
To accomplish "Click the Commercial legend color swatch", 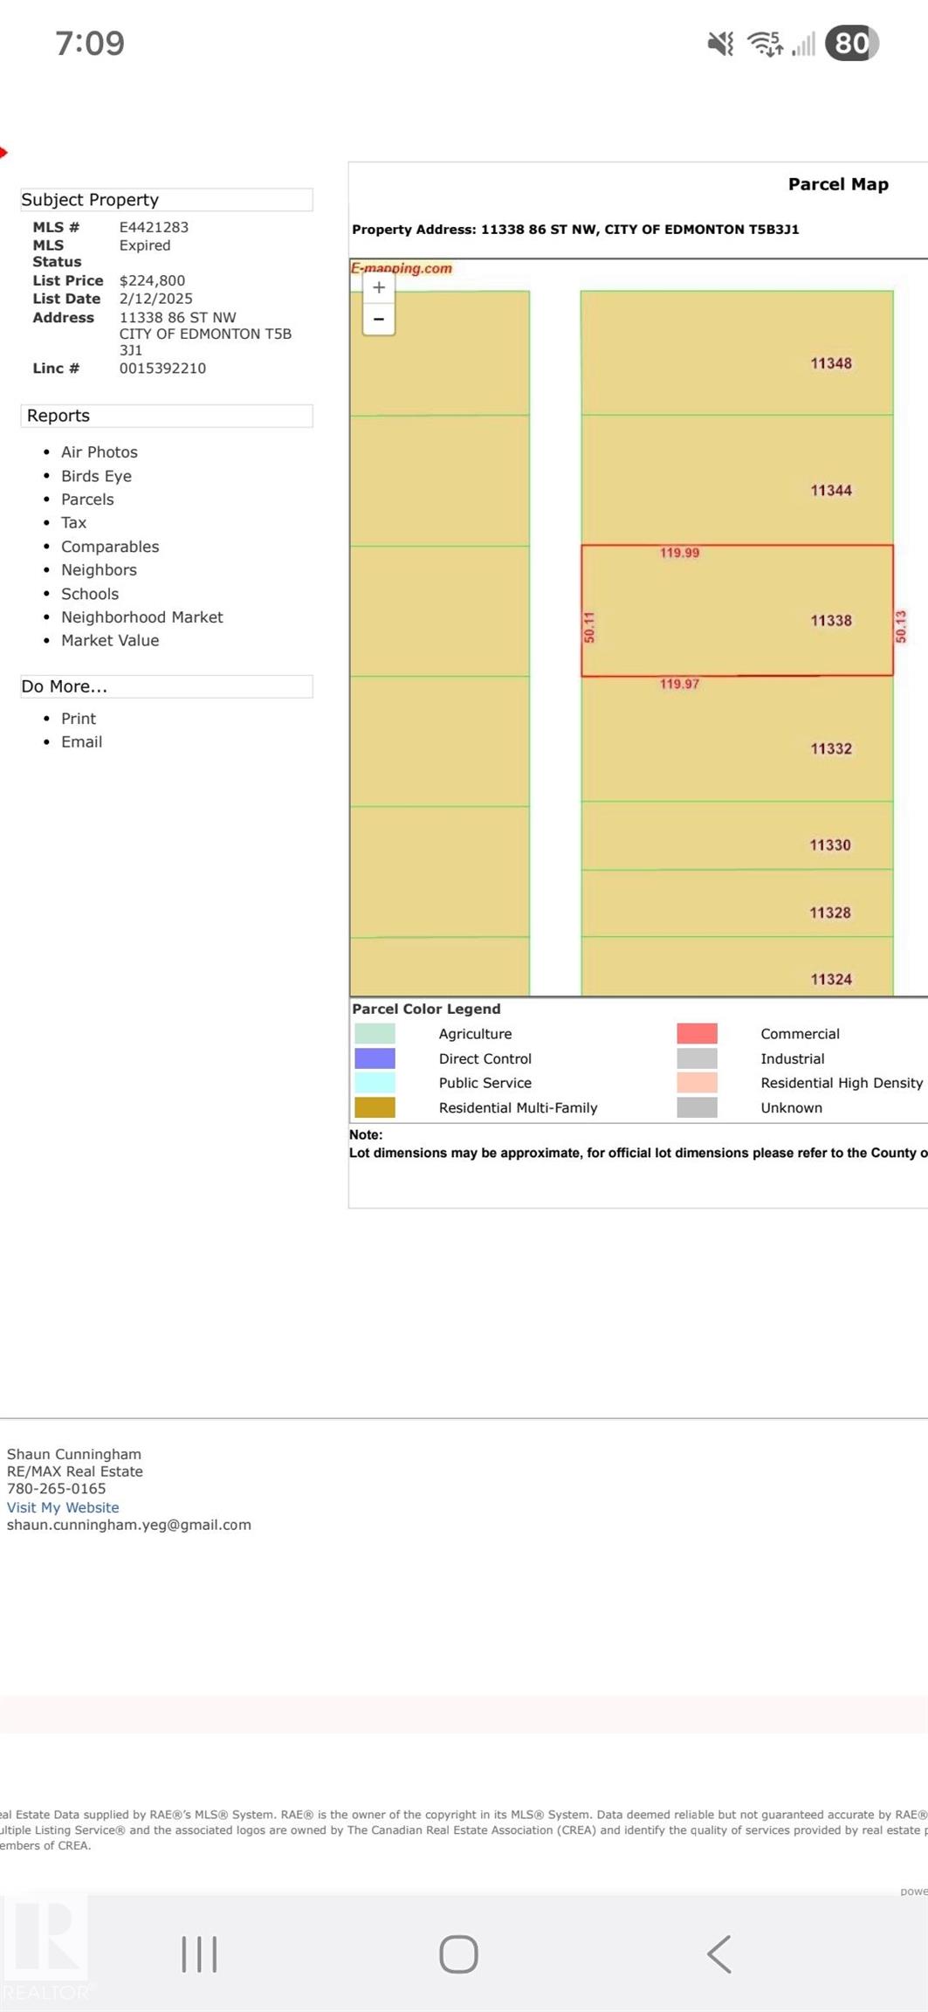I will tap(697, 1034).
